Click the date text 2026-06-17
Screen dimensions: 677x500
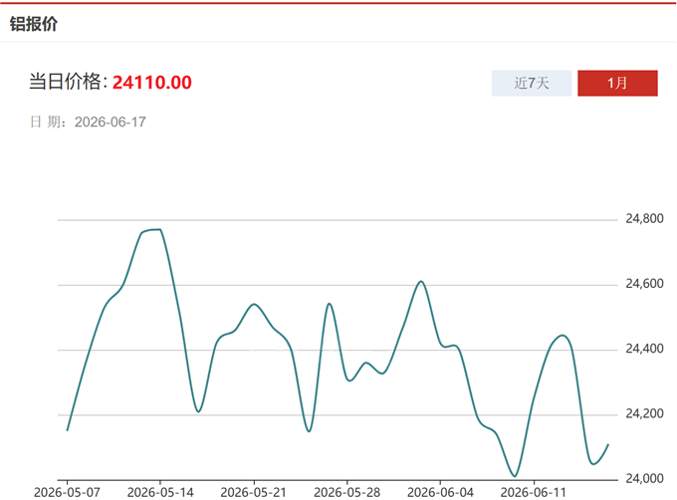coord(111,123)
